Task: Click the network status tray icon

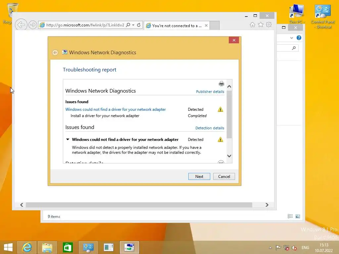Action: pyautogui.click(x=286, y=247)
